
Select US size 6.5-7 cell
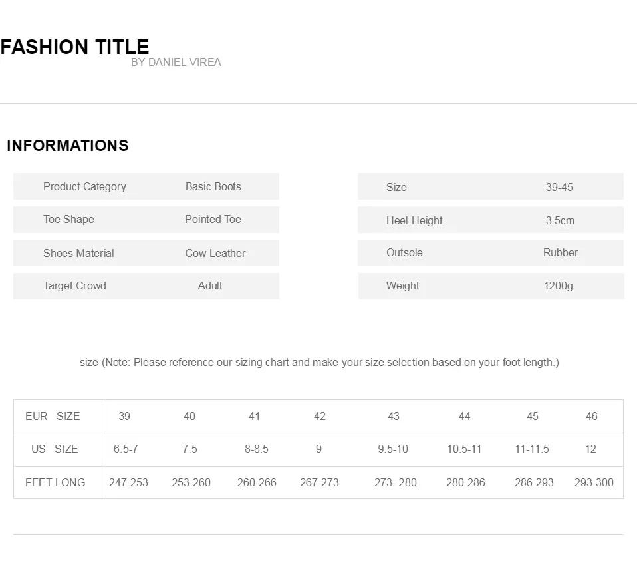click(126, 449)
